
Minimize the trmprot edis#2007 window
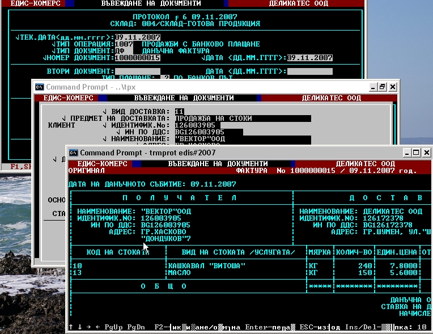click(405, 153)
